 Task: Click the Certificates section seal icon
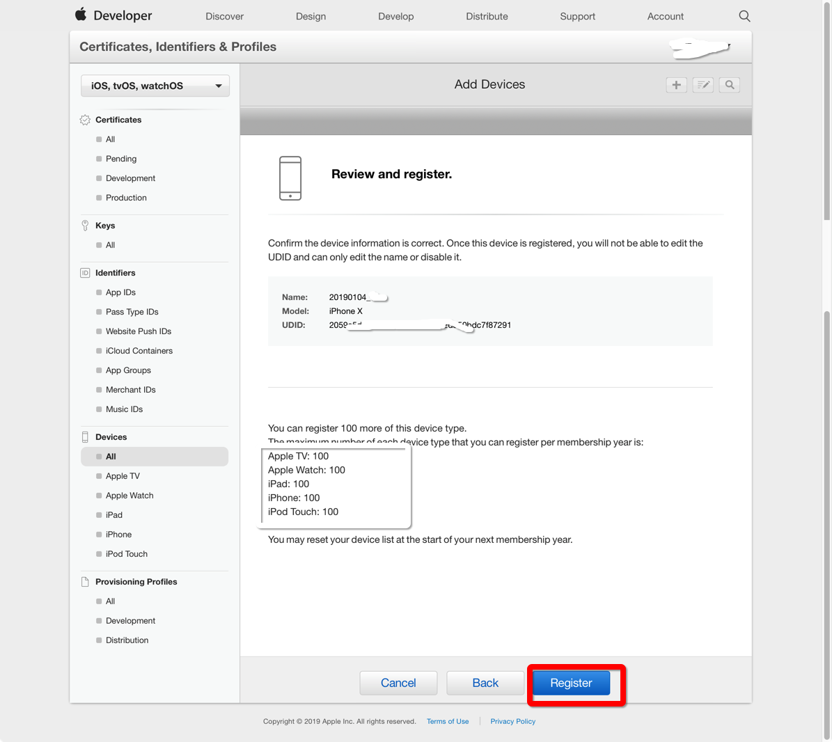[x=85, y=120]
